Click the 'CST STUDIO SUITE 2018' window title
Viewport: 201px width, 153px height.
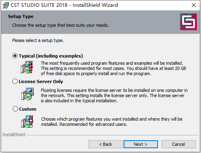[x=64, y=5]
